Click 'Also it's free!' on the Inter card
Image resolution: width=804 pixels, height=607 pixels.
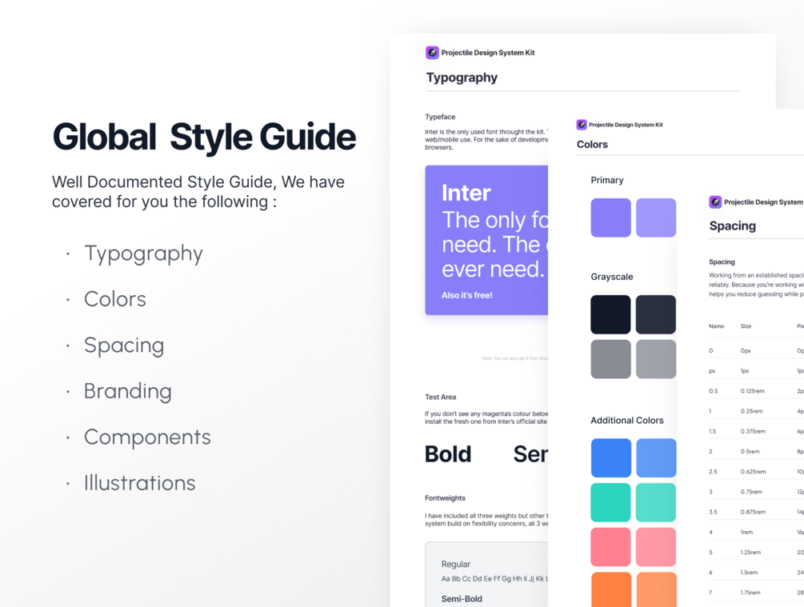pyautogui.click(x=467, y=295)
